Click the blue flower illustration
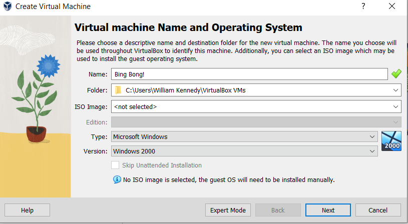Viewport: 408px width, 224px height. coord(48,65)
